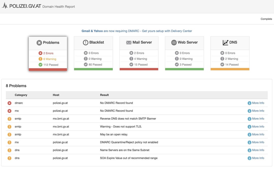Image resolution: width=274 pixels, height=169 pixels.
Task: Click green check icon beside 112 Passed
Action: (x=40, y=65)
